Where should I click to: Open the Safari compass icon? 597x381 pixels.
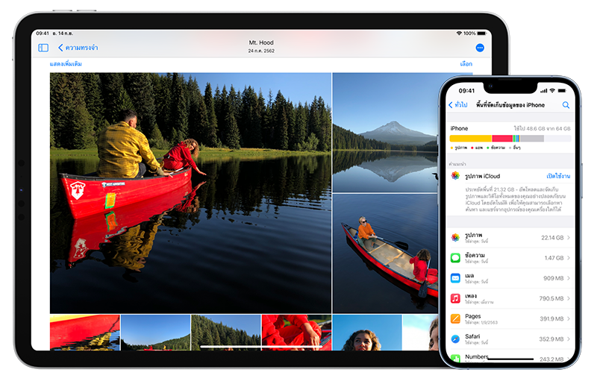(x=455, y=339)
